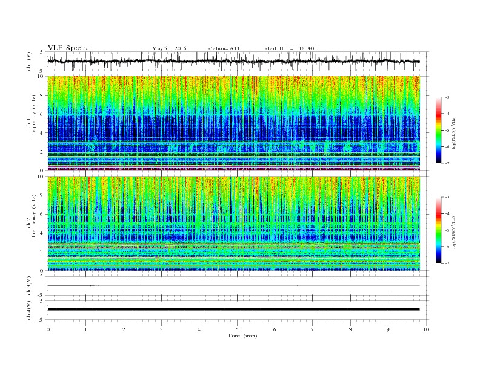The image size is (480, 370).
Task: Click the ch.1 Frequency (kHz) axis label
Action: (x=32, y=124)
